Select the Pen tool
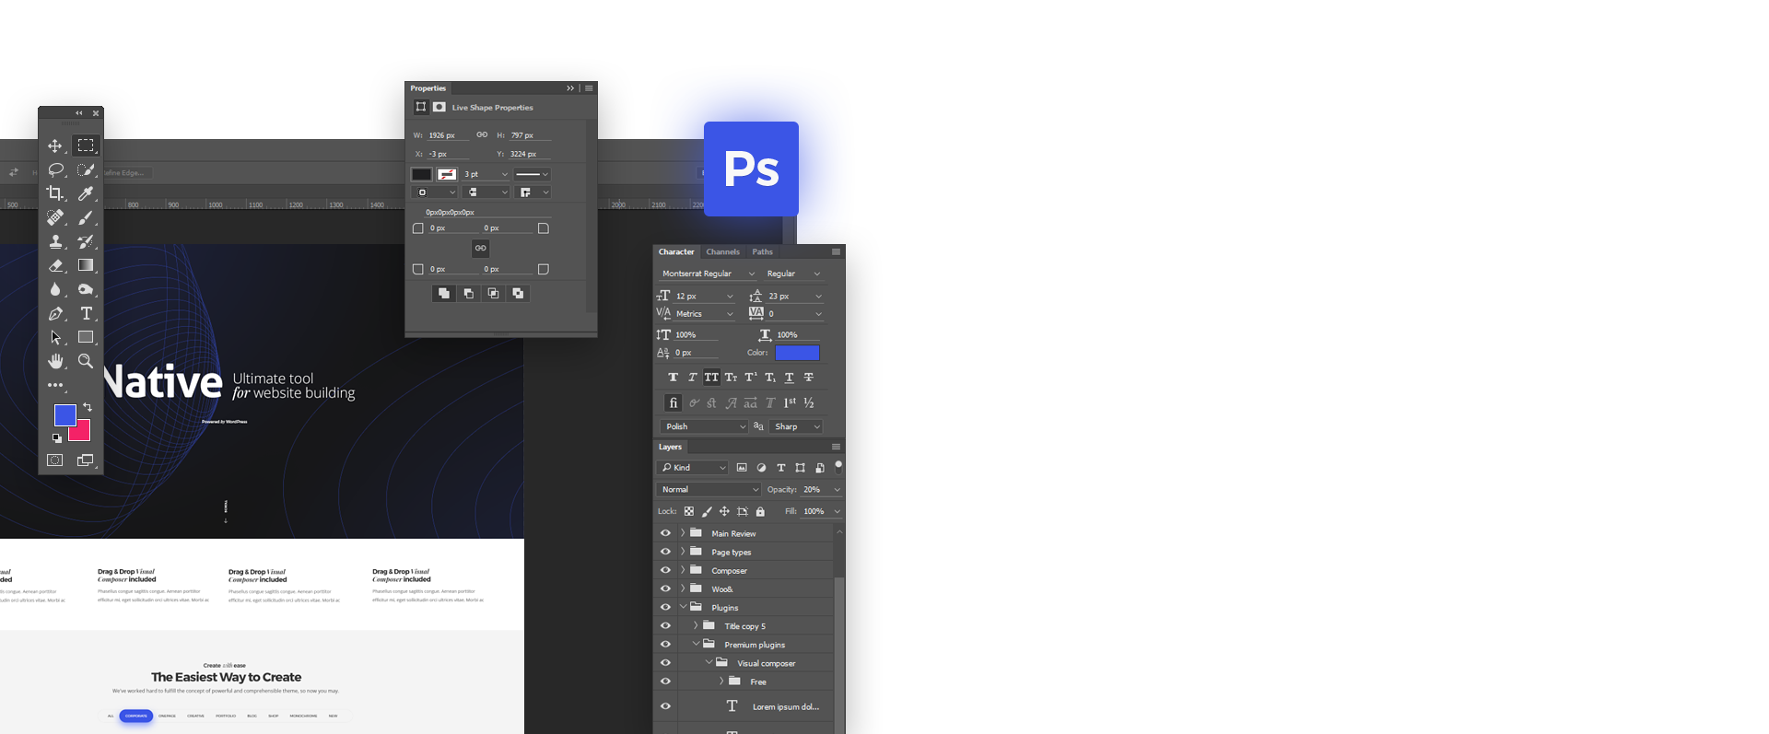1769x734 pixels. [55, 313]
